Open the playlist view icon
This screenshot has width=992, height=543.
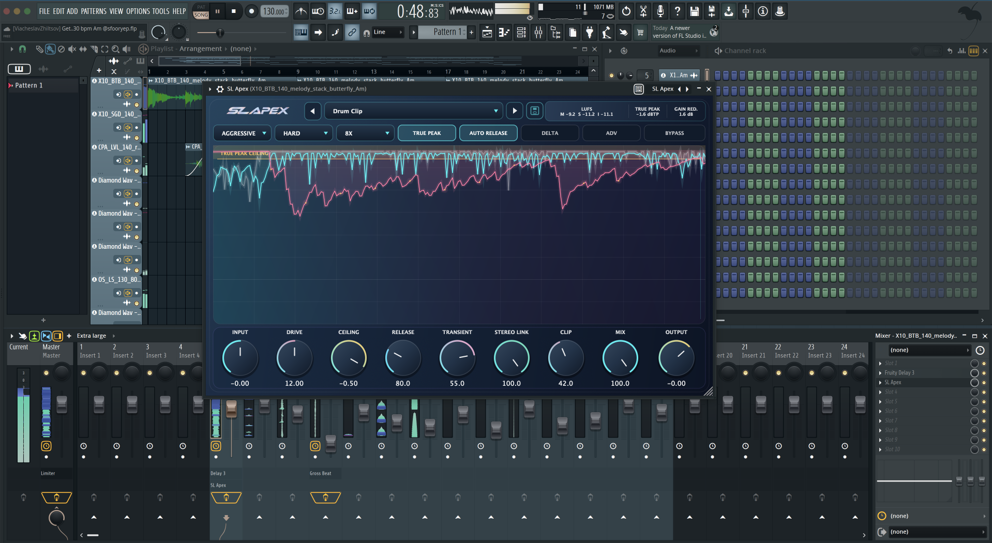click(x=487, y=33)
